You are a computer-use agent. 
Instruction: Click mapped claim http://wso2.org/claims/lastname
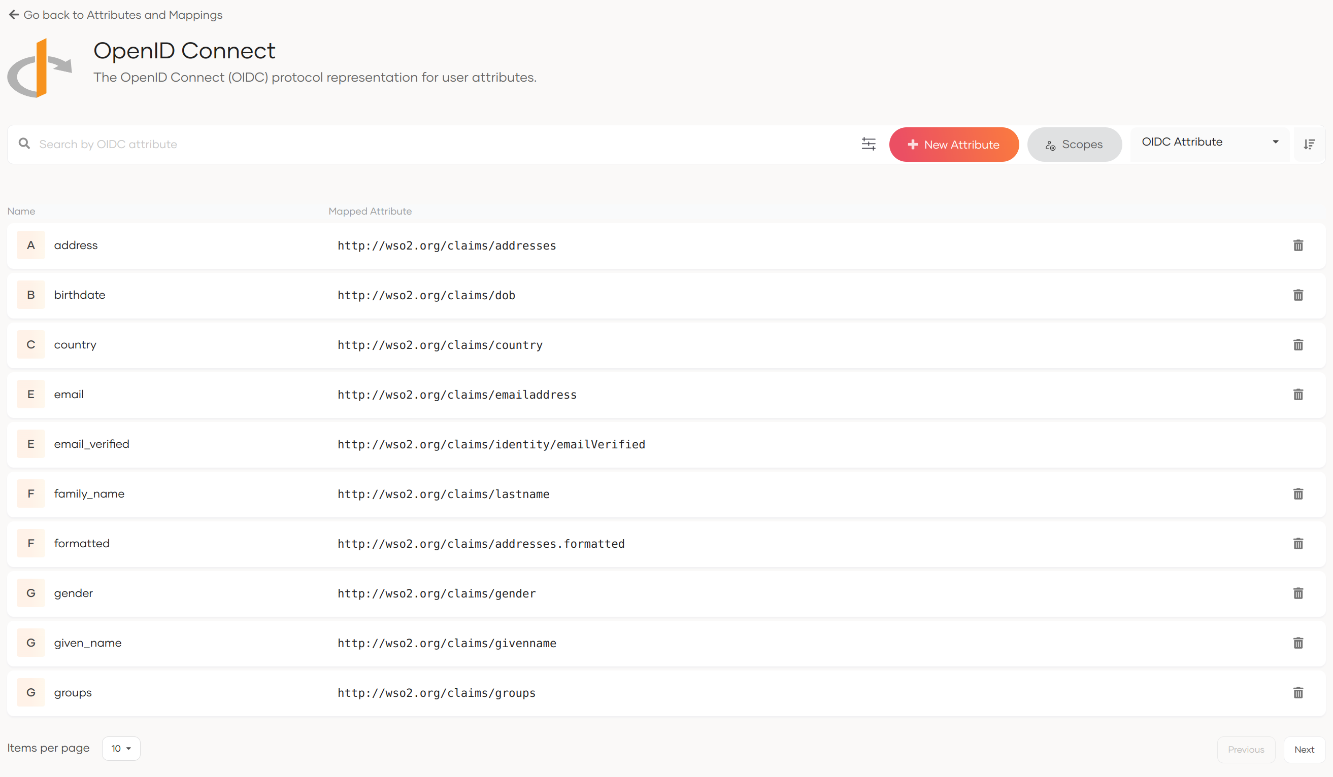tap(443, 494)
